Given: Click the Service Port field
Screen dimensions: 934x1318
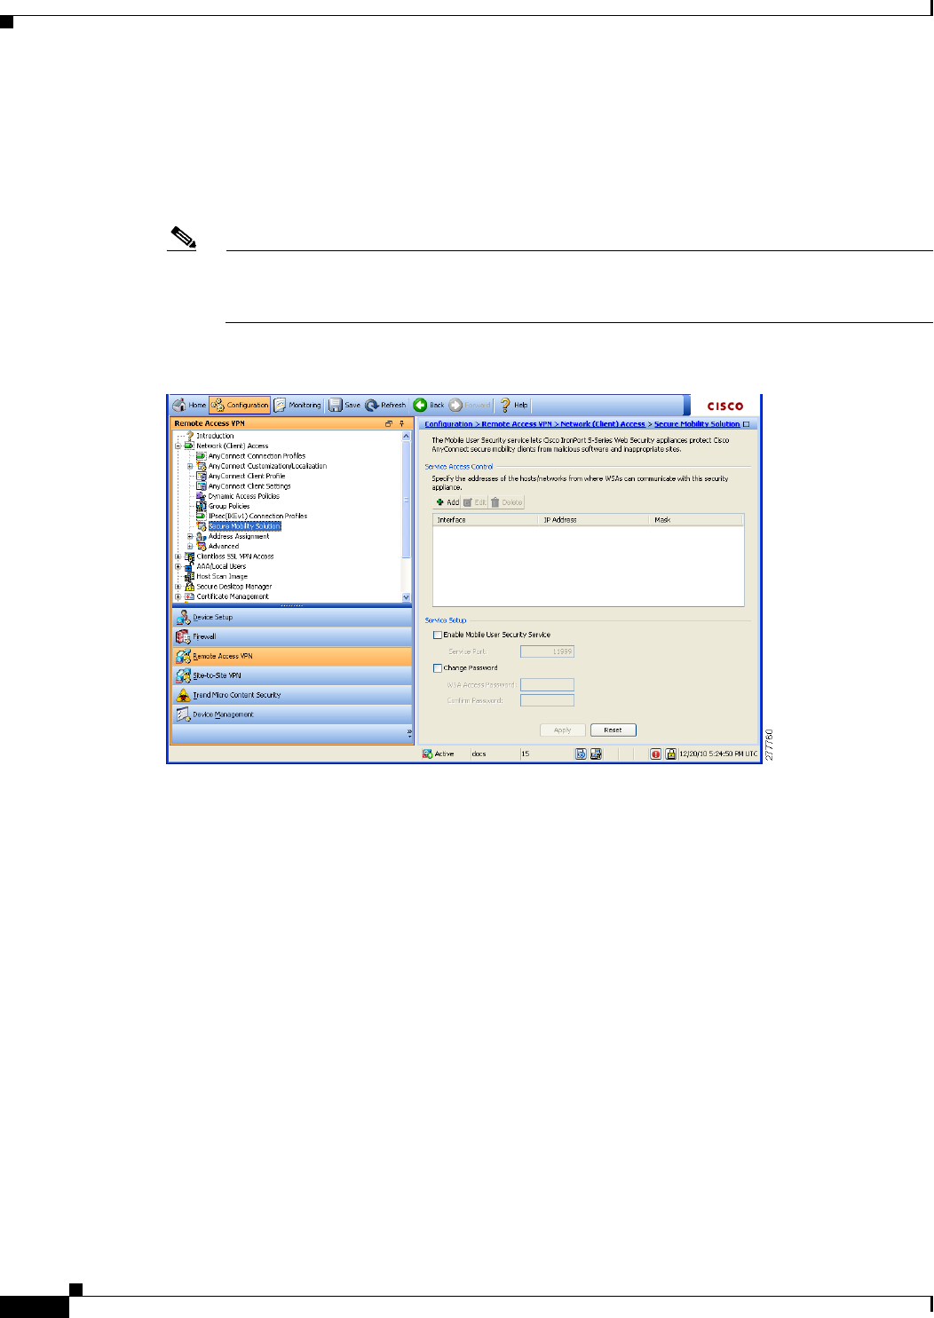Looking at the screenshot, I should tap(548, 651).
